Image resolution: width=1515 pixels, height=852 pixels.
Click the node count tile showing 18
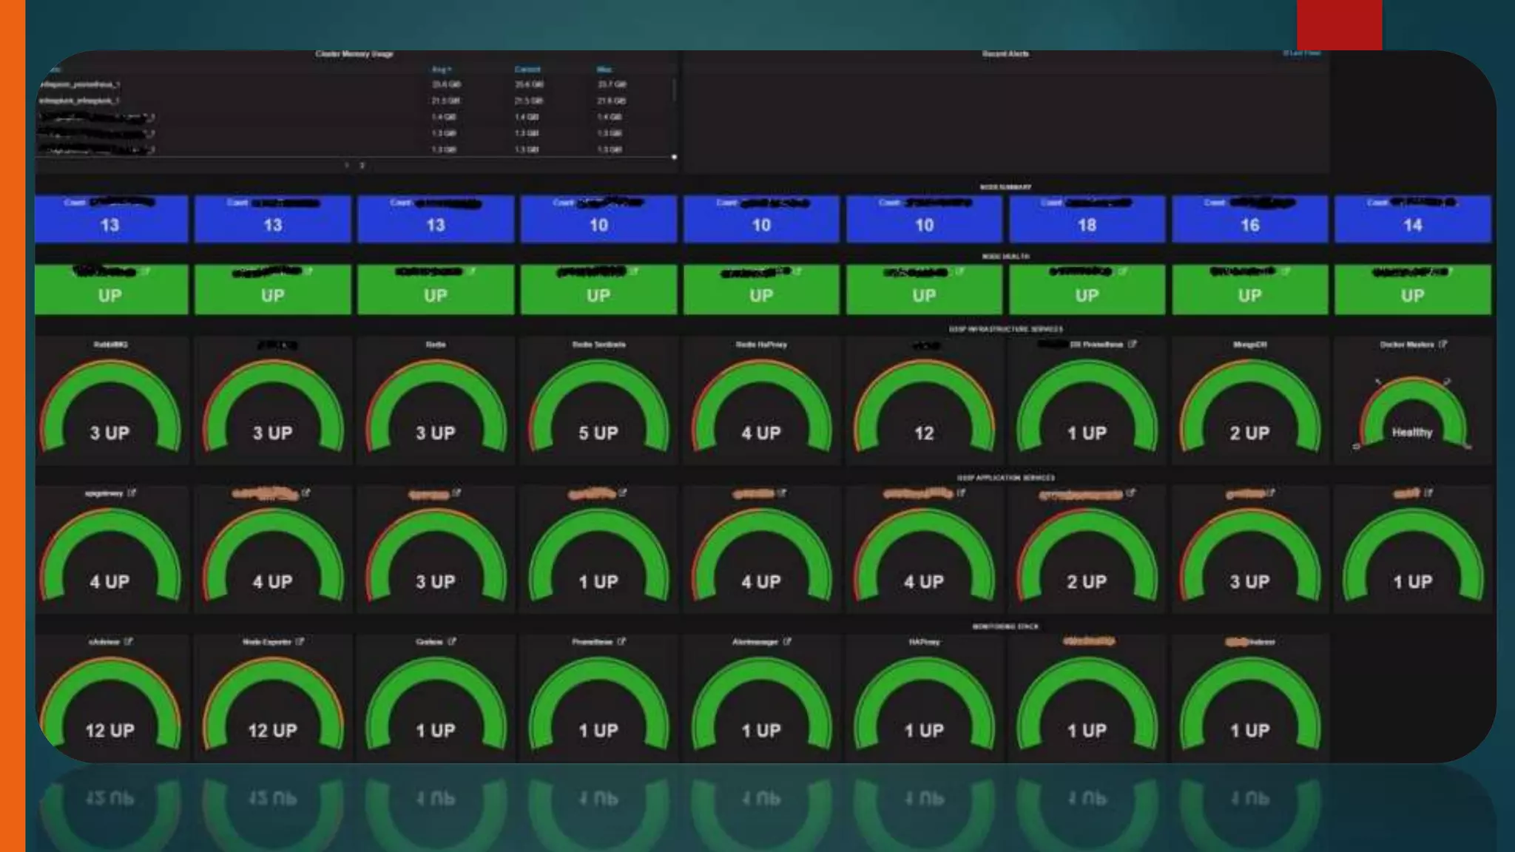[1087, 225]
